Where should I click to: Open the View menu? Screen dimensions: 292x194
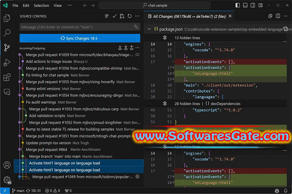point(58,6)
